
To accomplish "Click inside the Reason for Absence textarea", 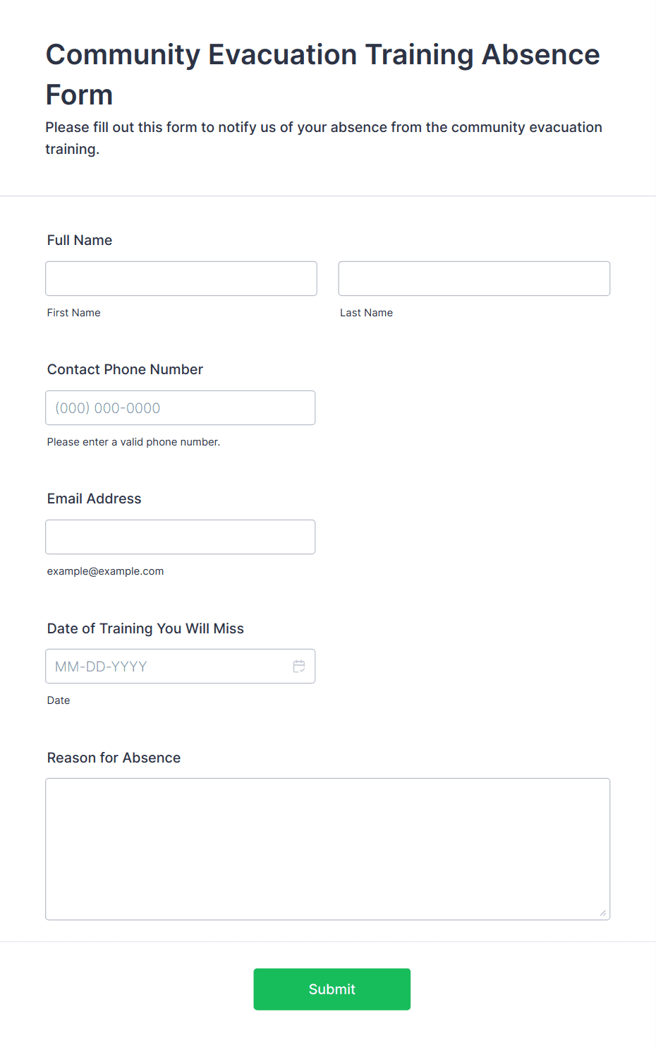I will (327, 849).
